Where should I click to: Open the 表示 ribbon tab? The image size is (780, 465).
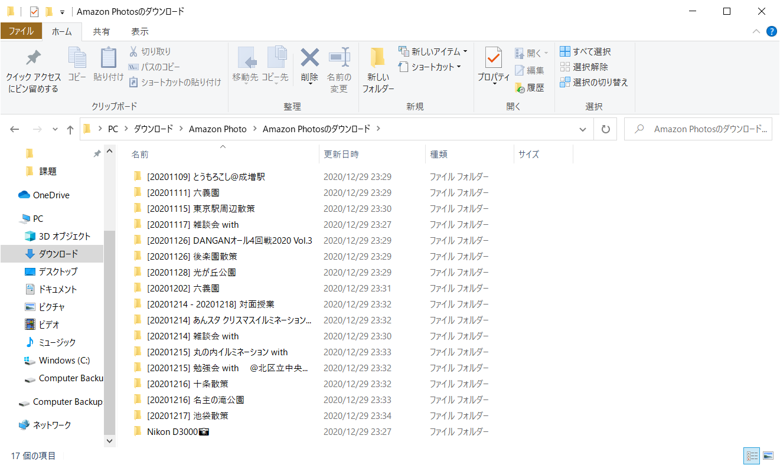[139, 31]
